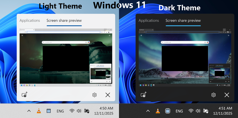Open settings gear in dark theme panel
This screenshot has height=118, width=238.
(213, 95)
